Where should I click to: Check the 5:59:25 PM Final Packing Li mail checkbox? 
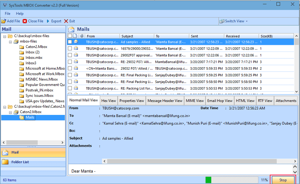click(x=70, y=75)
